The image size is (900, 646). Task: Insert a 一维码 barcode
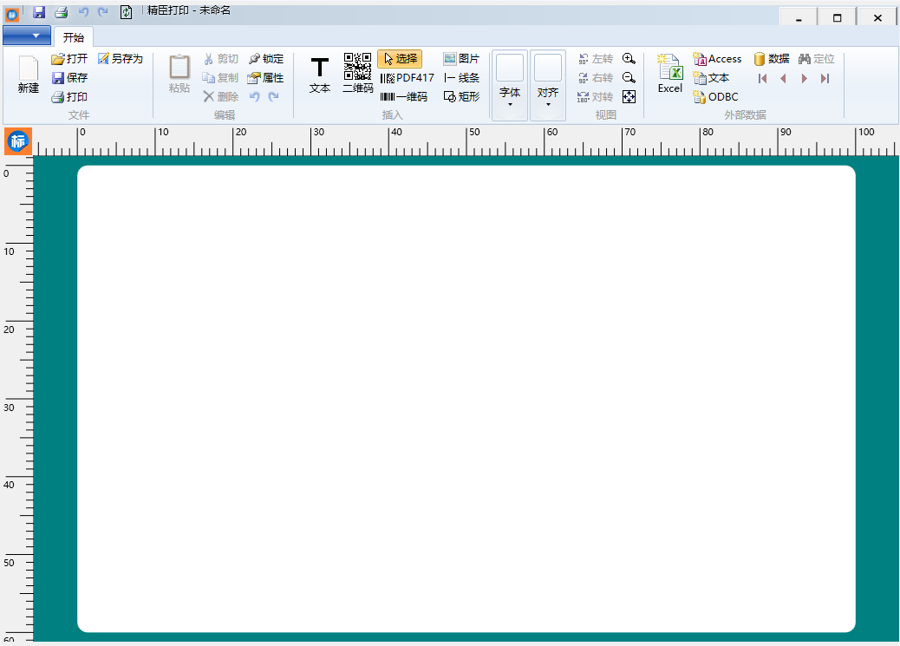pos(404,97)
